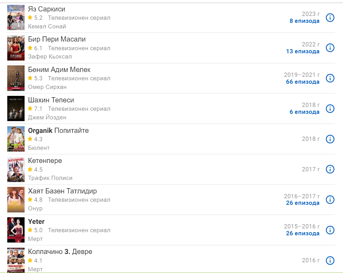The width and height of the screenshot is (343, 273).
Task: Click the Беним Адим Мелек poster
Action: point(16,78)
